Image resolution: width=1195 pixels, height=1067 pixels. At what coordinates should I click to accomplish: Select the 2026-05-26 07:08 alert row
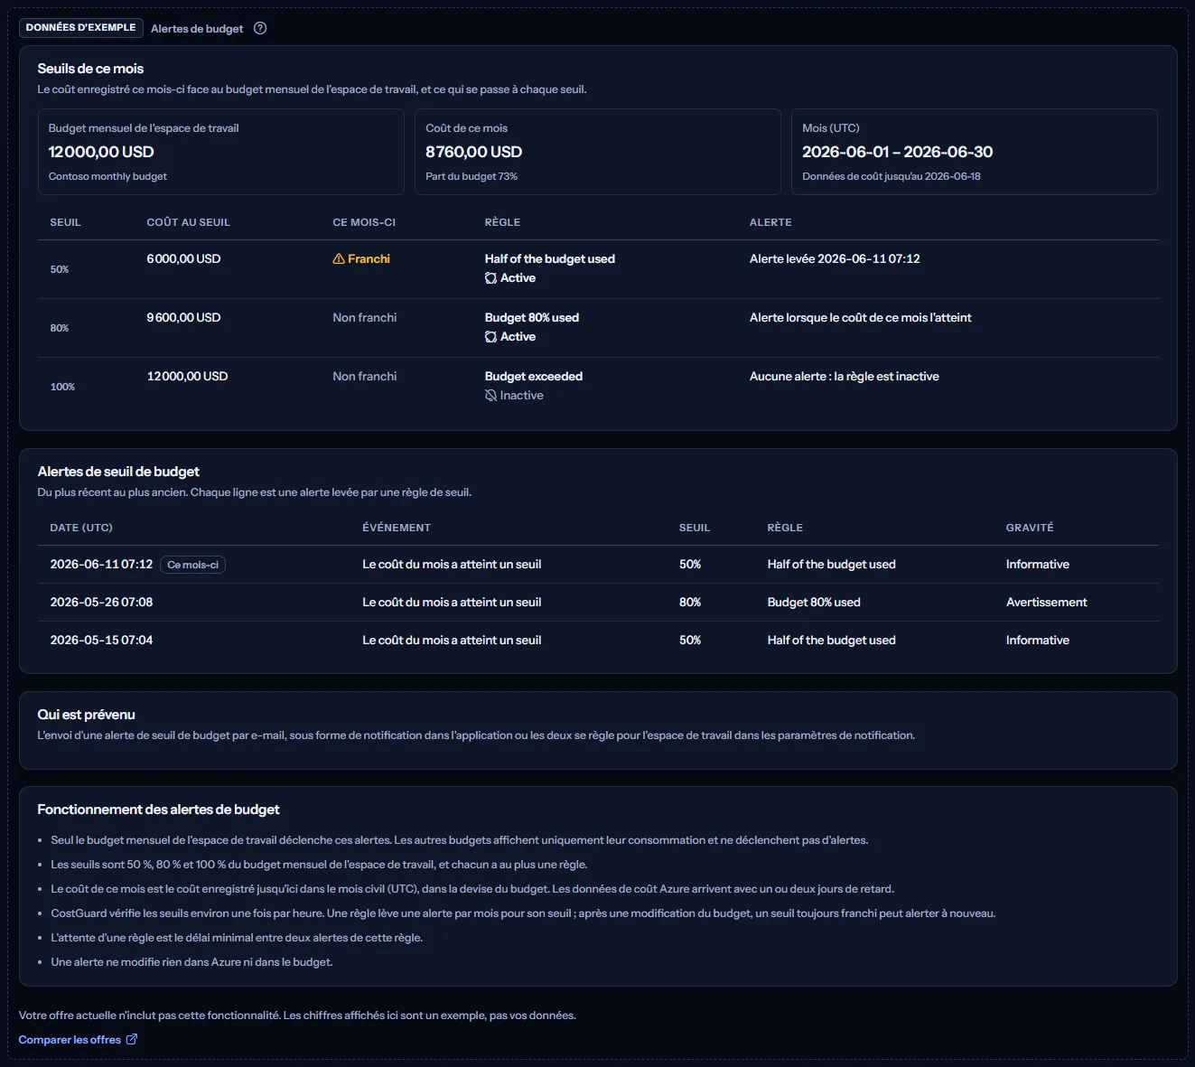tap(598, 603)
